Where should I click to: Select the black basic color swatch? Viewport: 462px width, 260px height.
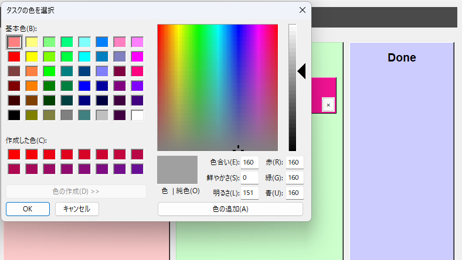14,115
